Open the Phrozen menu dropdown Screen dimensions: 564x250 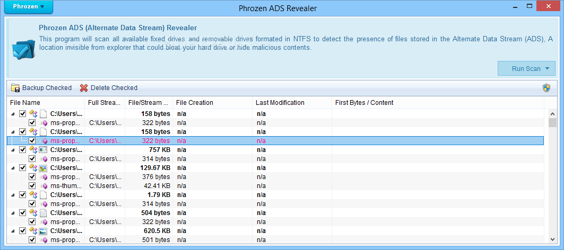[29, 7]
